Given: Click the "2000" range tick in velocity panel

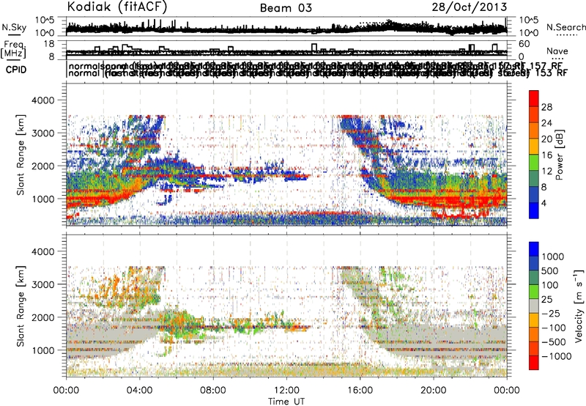Looking at the screenshot, I should (x=44, y=317).
